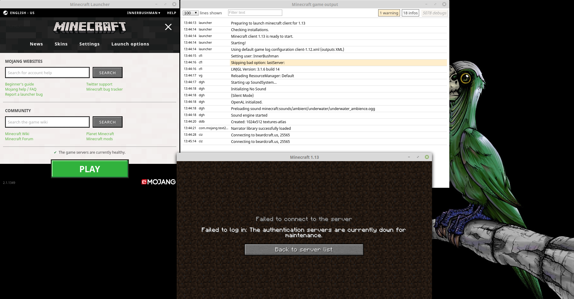
Task: Visit the Minecraft Forum link
Action: point(19,139)
